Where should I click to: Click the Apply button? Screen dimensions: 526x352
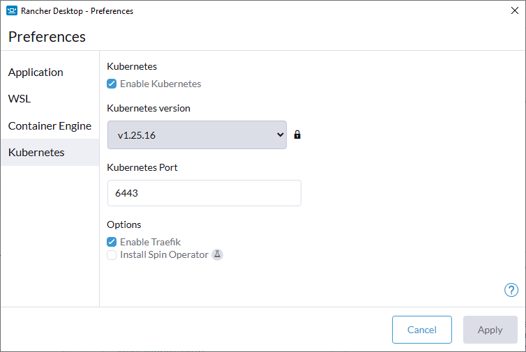490,330
